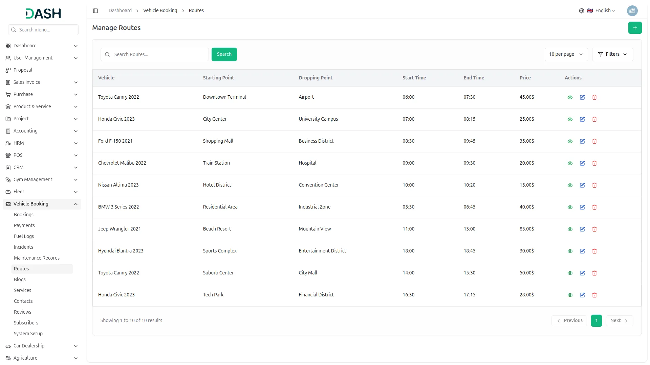Open the 10 per page dropdown
This screenshot has width=650, height=365.
click(566, 54)
